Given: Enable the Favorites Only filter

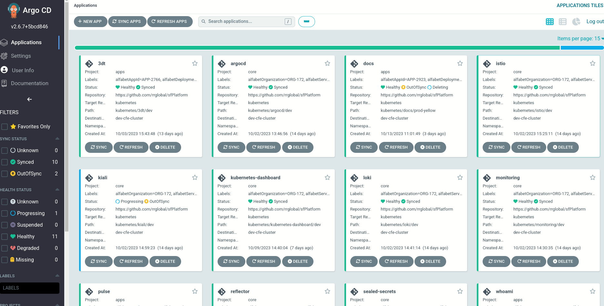Looking at the screenshot, I should coord(5,127).
